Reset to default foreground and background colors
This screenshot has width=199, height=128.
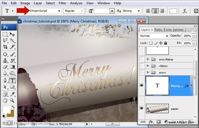[x=4, y=116]
